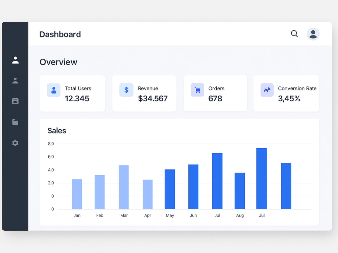Screen dimensions: 338x253
Task: Select the Overview section title
Action: 58,62
